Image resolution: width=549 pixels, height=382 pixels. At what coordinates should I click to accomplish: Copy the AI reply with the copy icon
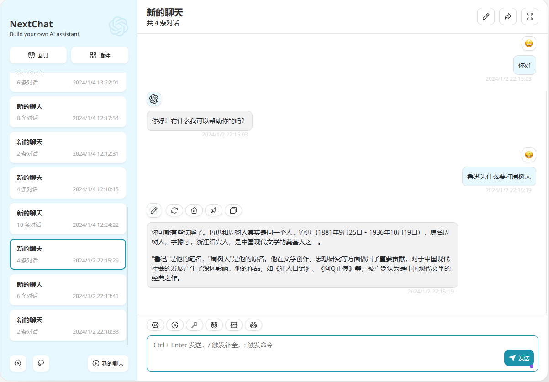(x=233, y=210)
